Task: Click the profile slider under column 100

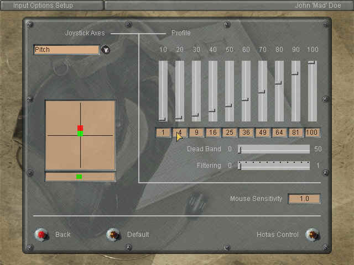Action: coord(312,91)
